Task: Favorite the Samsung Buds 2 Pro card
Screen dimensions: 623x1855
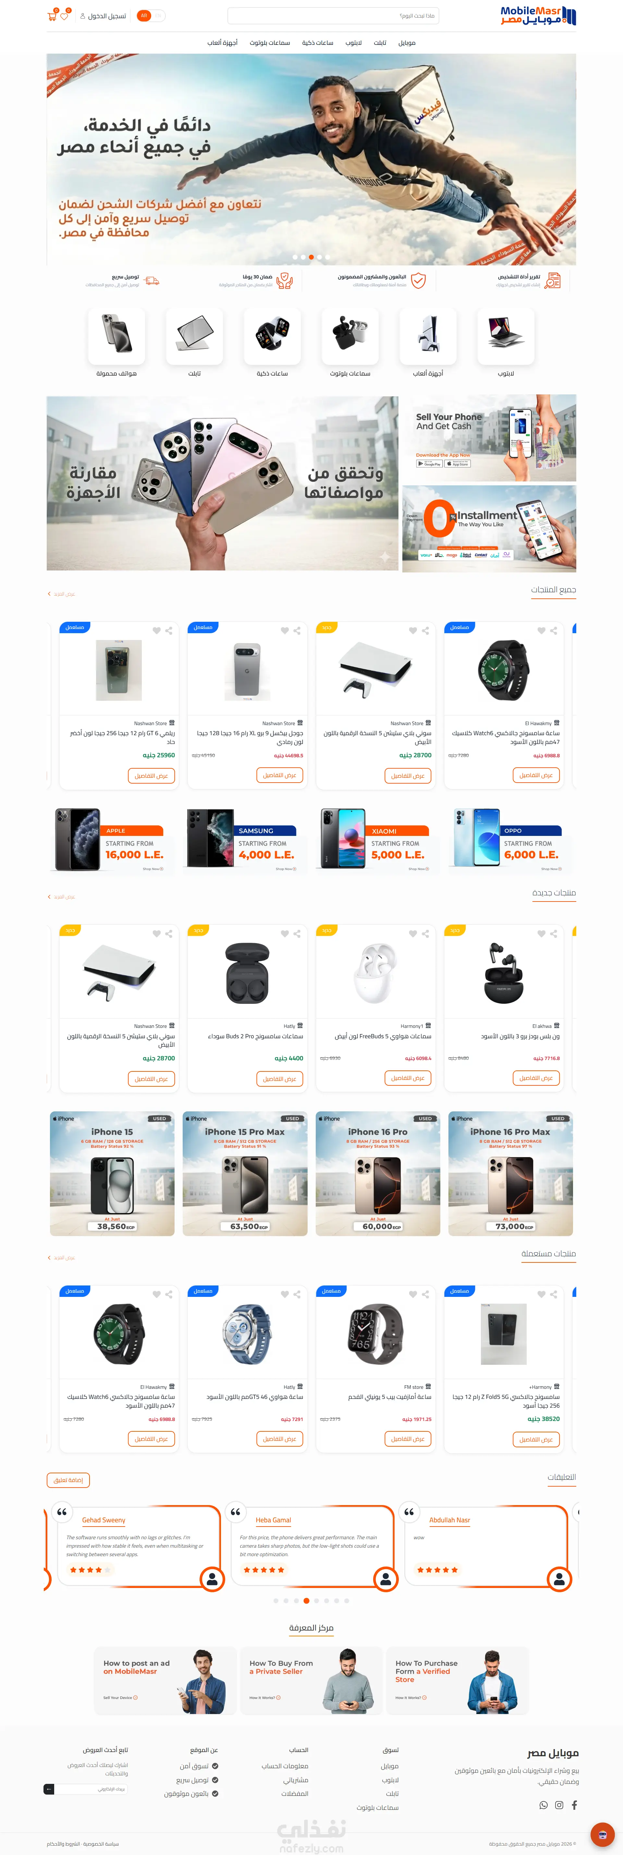Action: click(x=285, y=933)
